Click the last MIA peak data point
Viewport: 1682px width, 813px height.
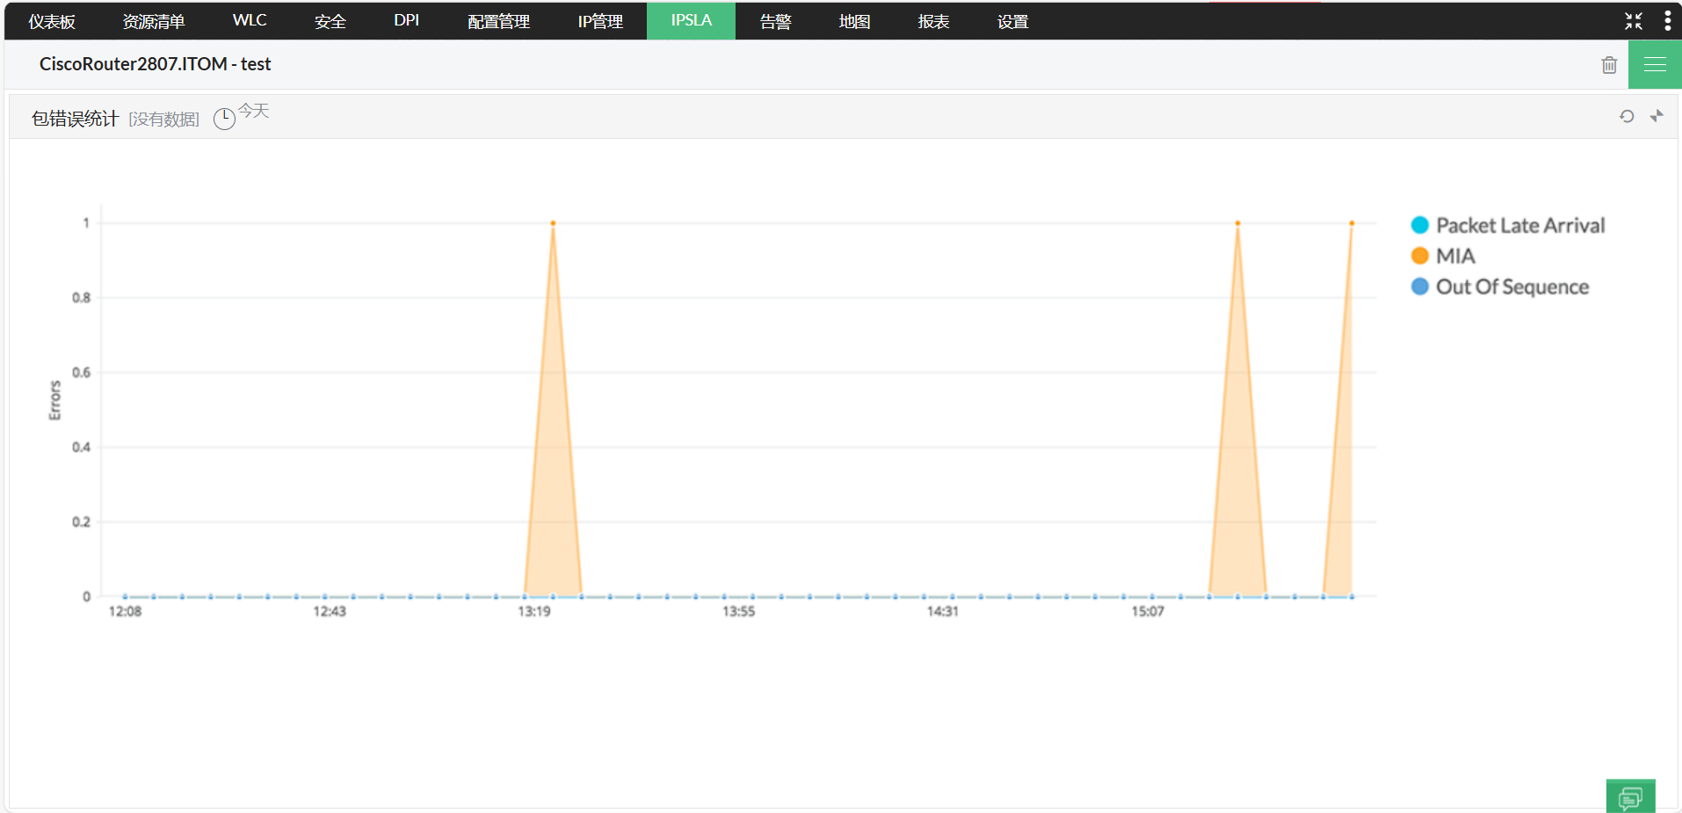pyautogui.click(x=1352, y=223)
